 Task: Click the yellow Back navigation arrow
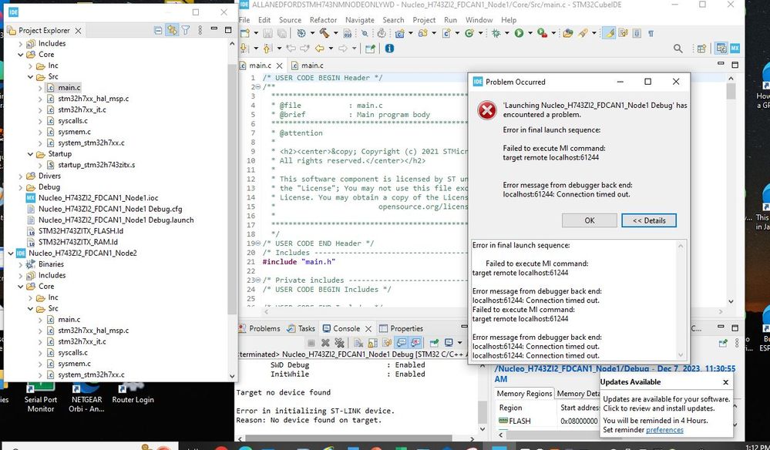[x=320, y=49]
